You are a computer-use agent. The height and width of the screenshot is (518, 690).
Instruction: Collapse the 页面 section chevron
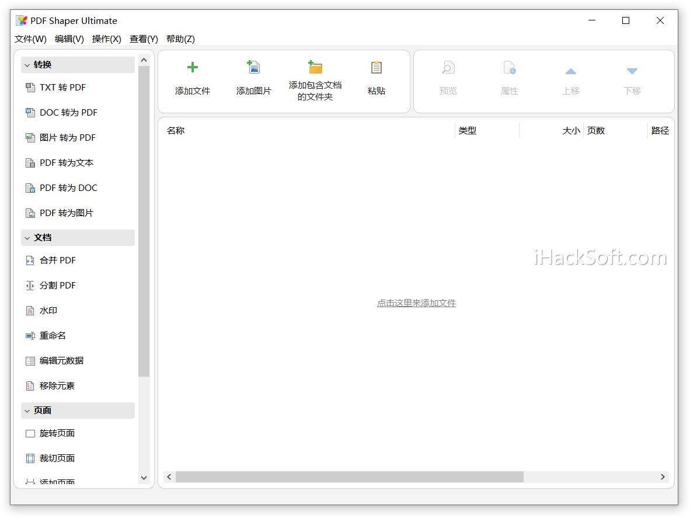[27, 411]
